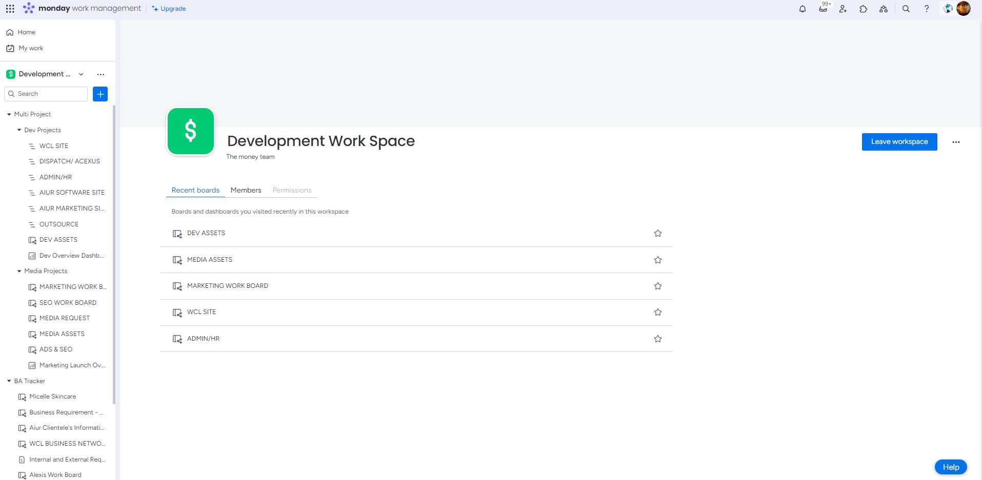
Task: Open Alexis Work Board in sidebar
Action: coord(55,475)
